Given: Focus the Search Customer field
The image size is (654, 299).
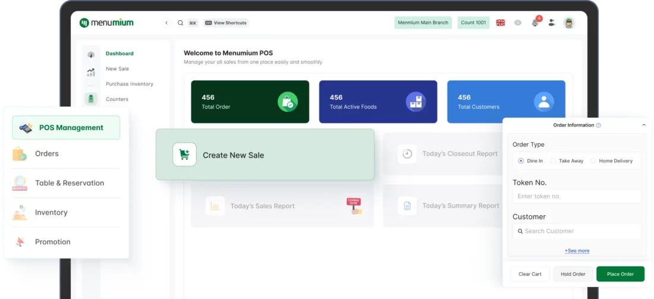Looking at the screenshot, I should coord(577,231).
